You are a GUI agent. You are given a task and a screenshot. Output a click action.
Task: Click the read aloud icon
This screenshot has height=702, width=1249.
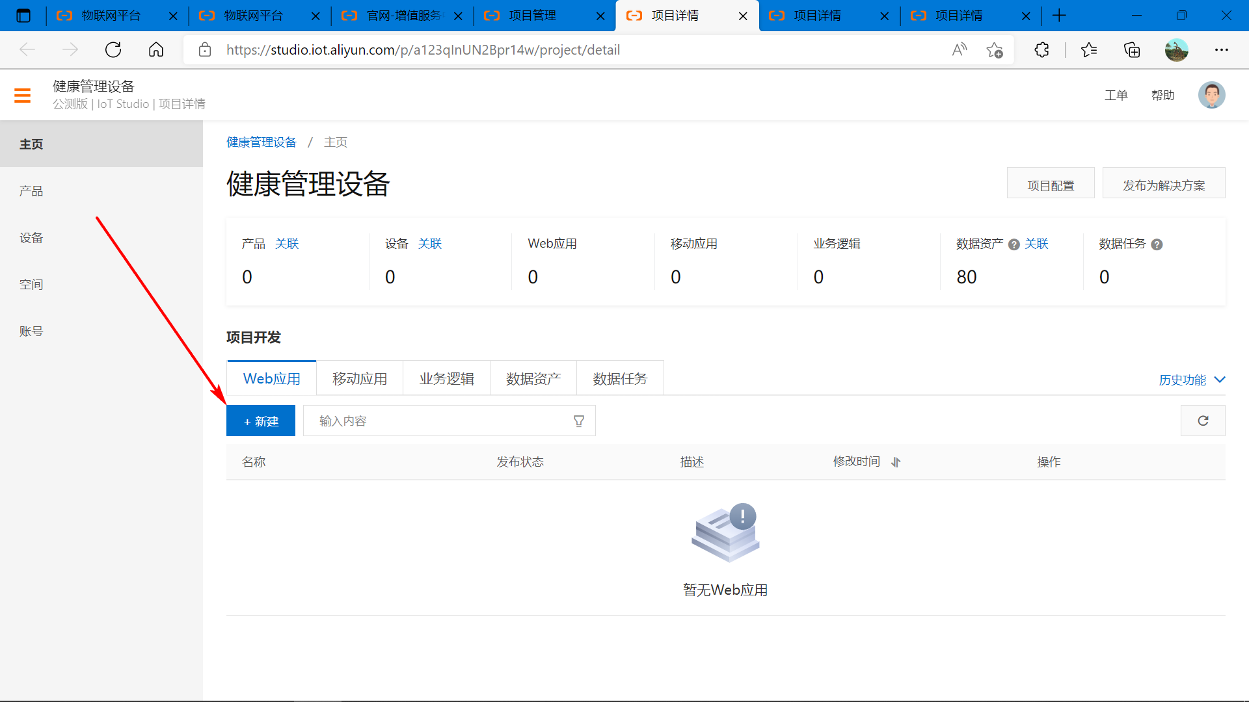coord(960,50)
